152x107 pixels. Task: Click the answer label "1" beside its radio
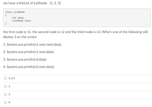pyautogui.click(x=9, y=86)
